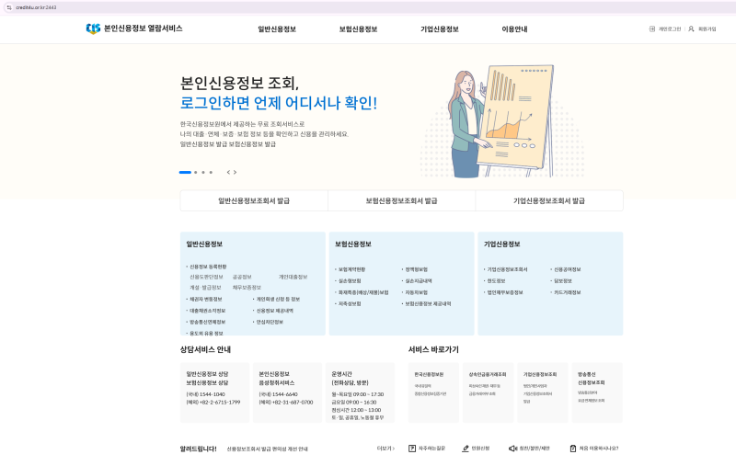Open 일반신용정보 in the top navigation
This screenshot has height=466, width=736.
[x=277, y=29]
